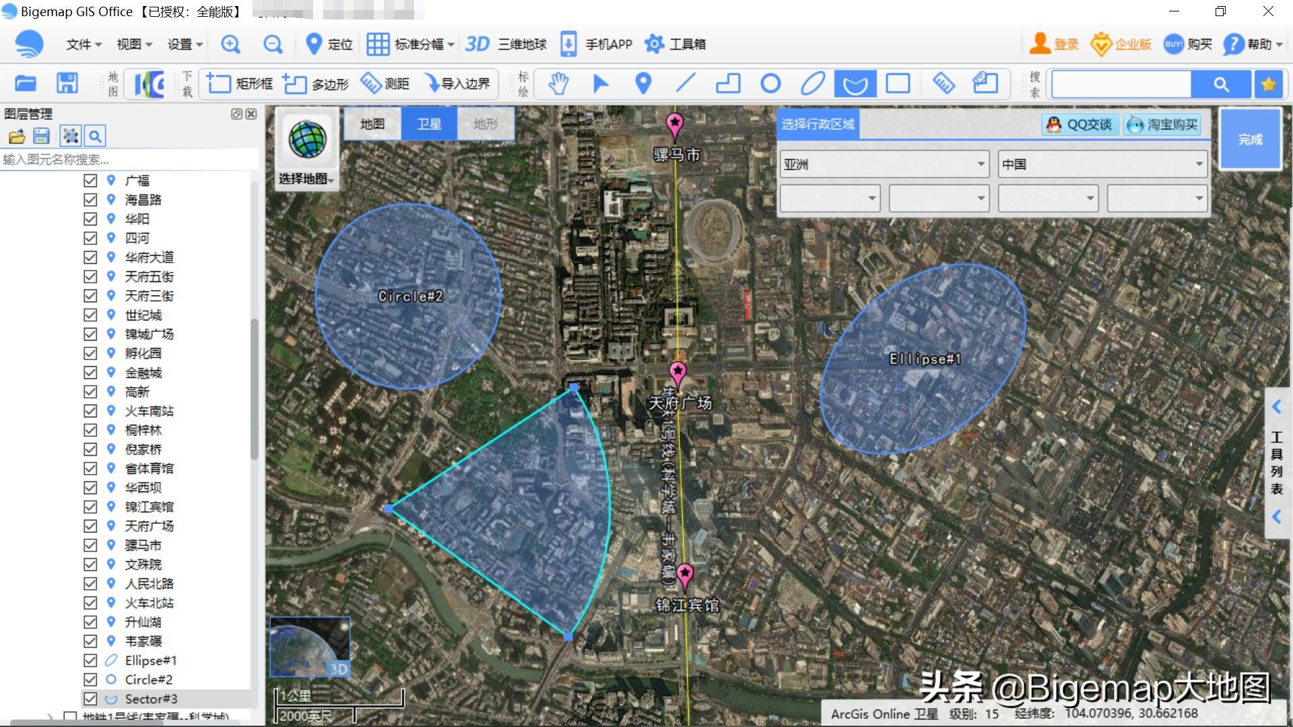Open the 文件 menu

pos(81,44)
